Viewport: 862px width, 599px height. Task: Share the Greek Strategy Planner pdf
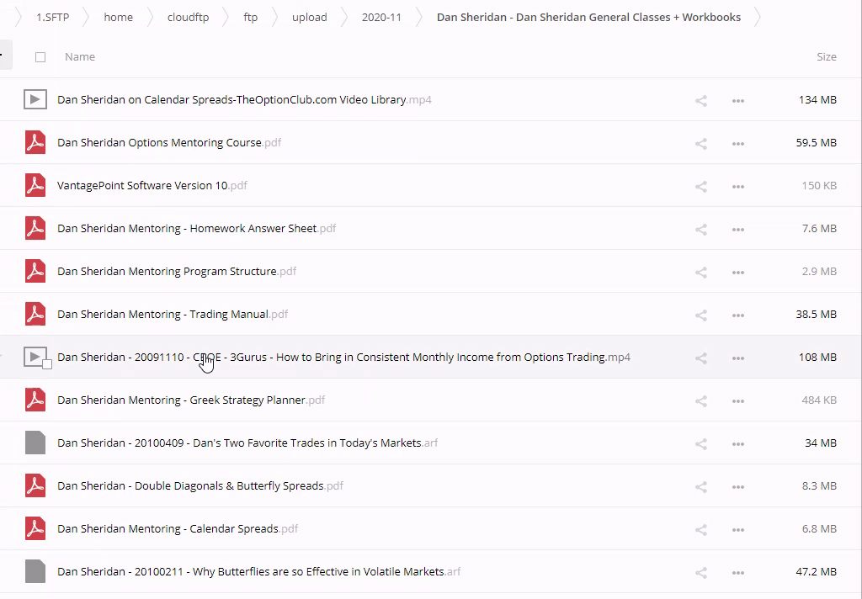tap(700, 400)
